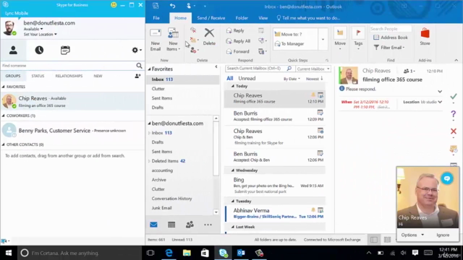Decline meeting with red X icon
Screen dimensions: 463x260
coord(454,131)
